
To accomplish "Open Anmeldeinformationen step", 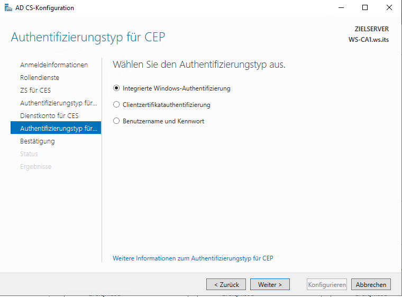I will click(54, 65).
